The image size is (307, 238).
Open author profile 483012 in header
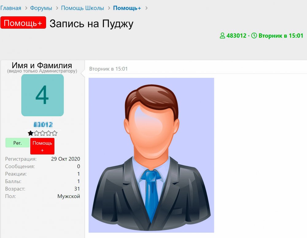pyautogui.click(x=236, y=36)
